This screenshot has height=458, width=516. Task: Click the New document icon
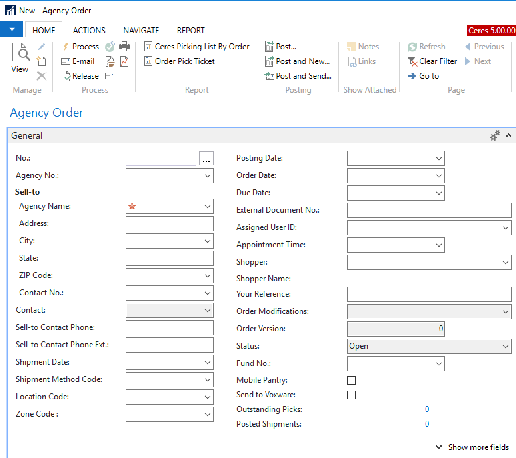point(42,61)
